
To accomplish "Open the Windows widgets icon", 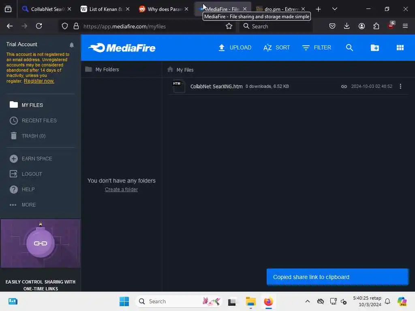I will click(13, 301).
